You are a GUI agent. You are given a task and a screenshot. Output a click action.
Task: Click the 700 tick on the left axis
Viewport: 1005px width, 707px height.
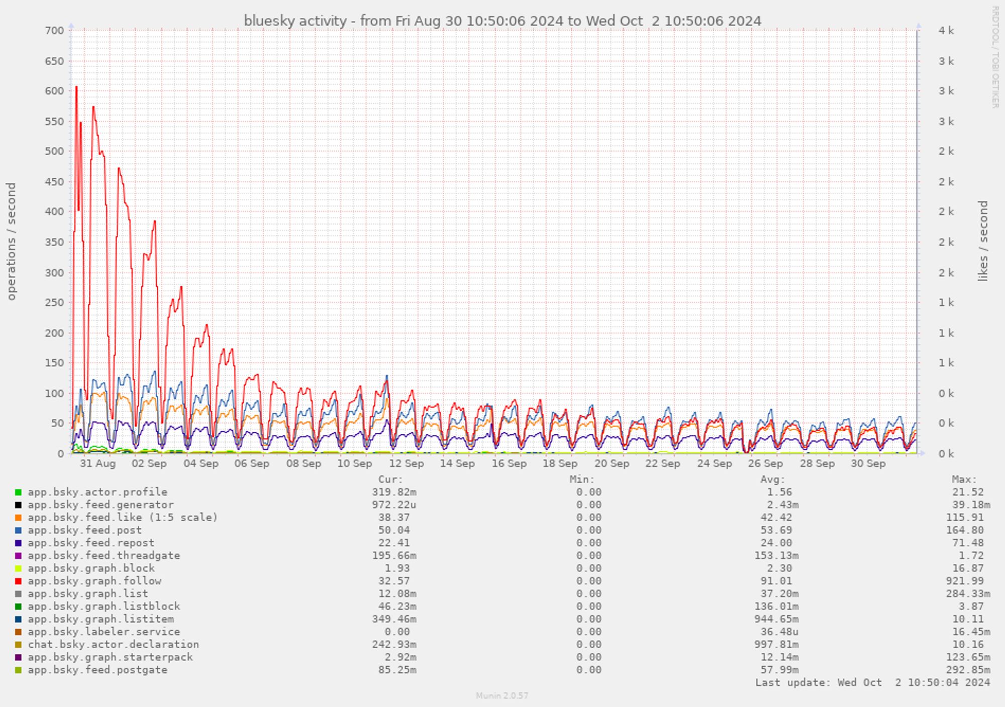point(54,31)
